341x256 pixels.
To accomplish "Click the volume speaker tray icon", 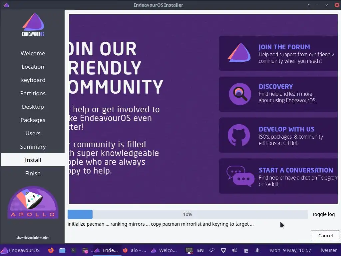I will click(235, 250).
